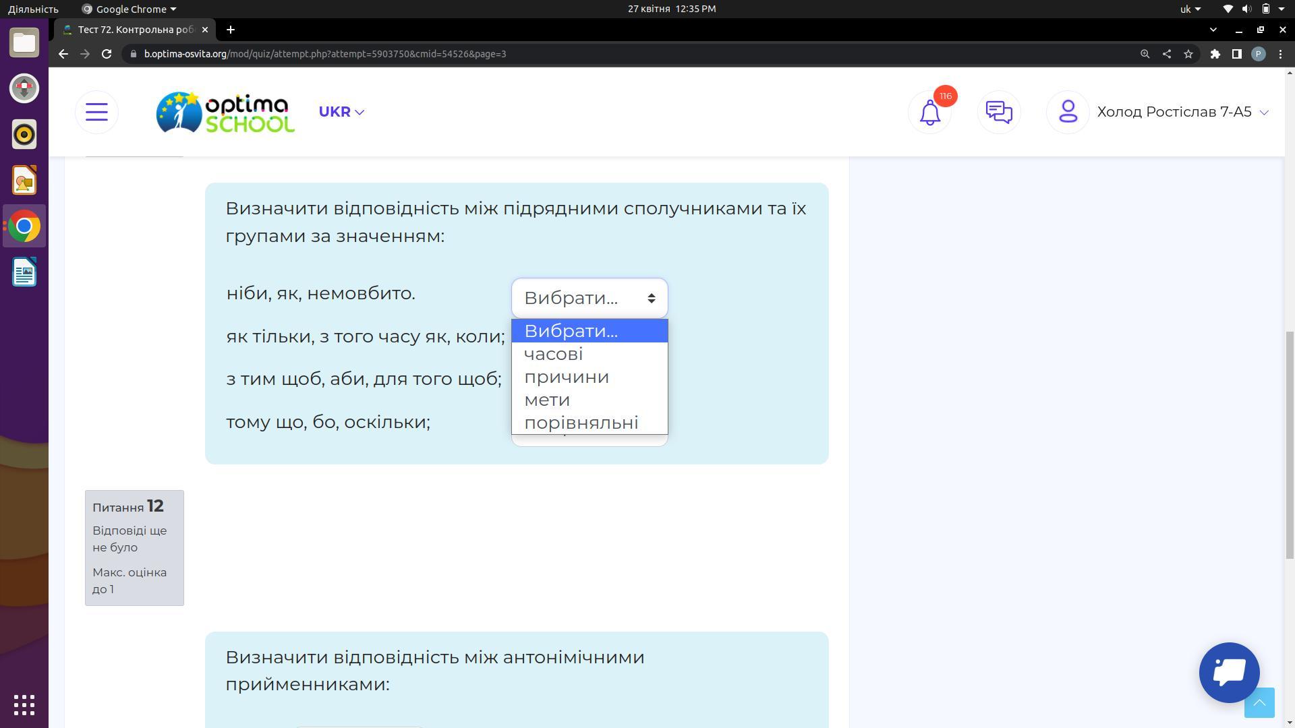The image size is (1295, 728).
Task: Reload the page
Action: (x=107, y=54)
